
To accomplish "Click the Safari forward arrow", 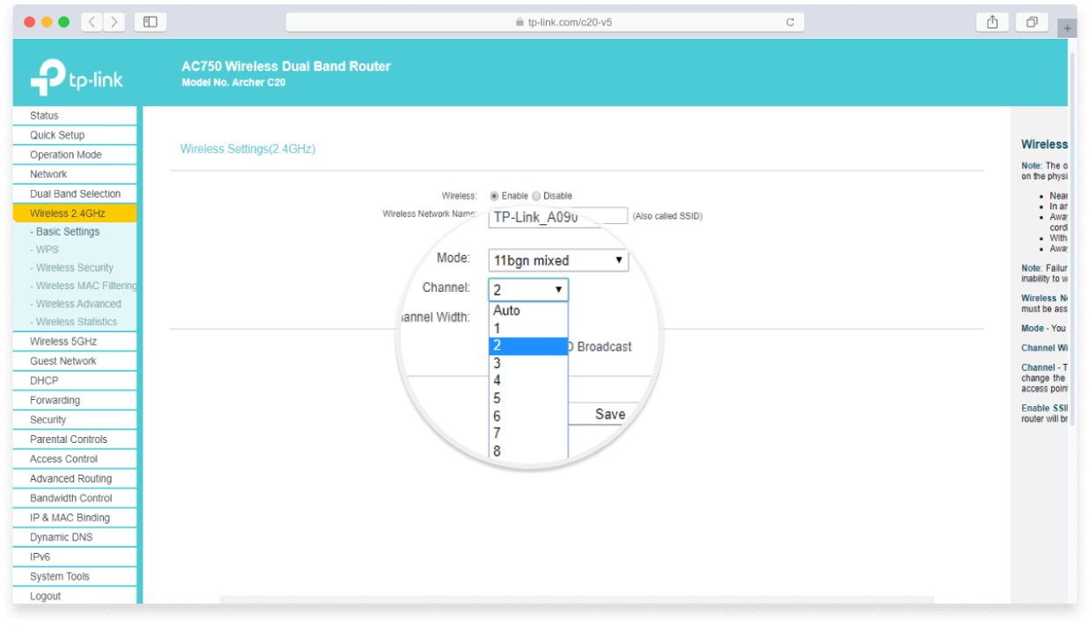I will click(114, 22).
